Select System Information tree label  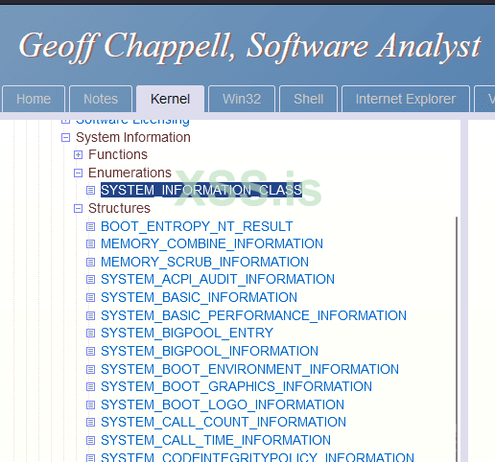(133, 137)
